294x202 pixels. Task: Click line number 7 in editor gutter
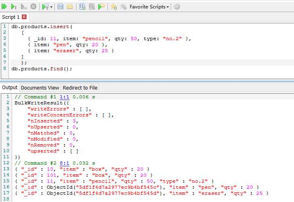pos(4,62)
